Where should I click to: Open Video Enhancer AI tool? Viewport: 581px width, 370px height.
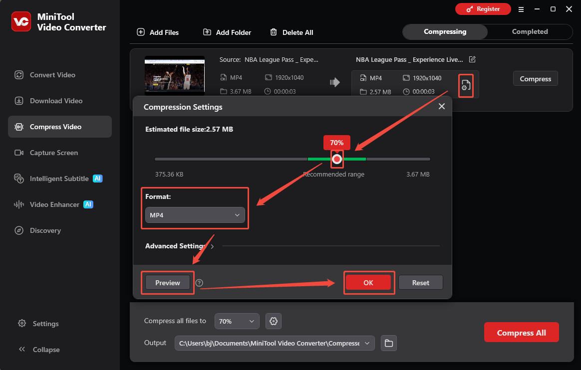[x=60, y=204]
